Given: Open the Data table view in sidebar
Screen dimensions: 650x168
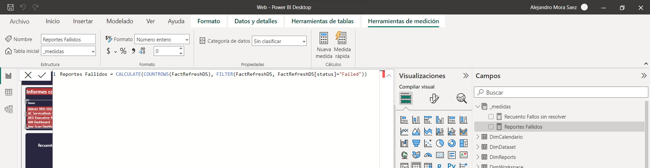Looking at the screenshot, I should pyautogui.click(x=8, y=92).
